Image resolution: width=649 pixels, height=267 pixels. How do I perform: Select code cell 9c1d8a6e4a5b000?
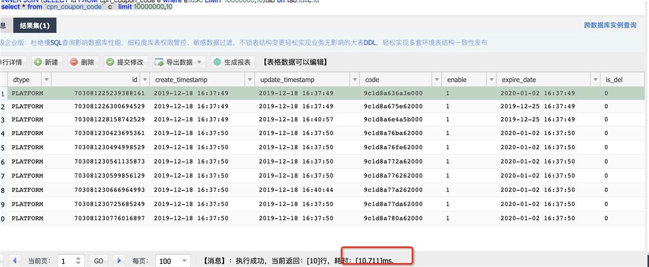[393, 120]
